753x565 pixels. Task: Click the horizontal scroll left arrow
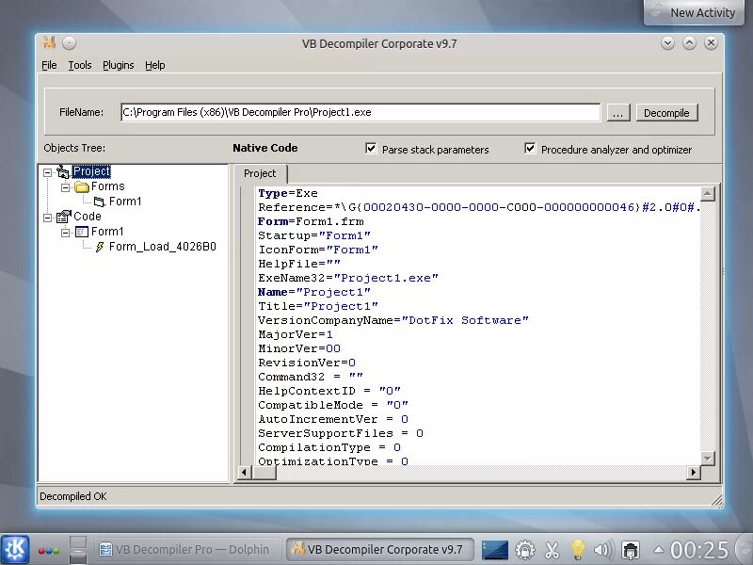pyautogui.click(x=244, y=473)
